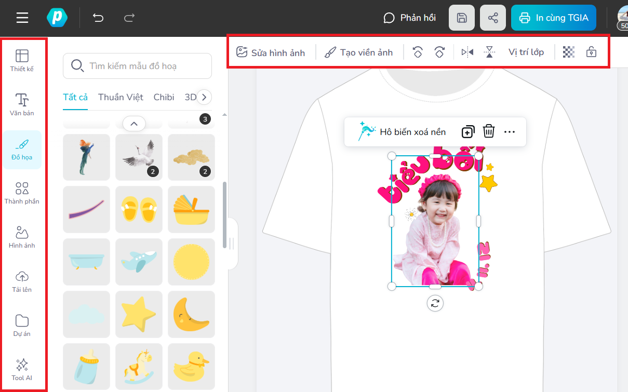The image size is (628, 392).
Task: Duplicate the selected image
Action: click(x=468, y=132)
